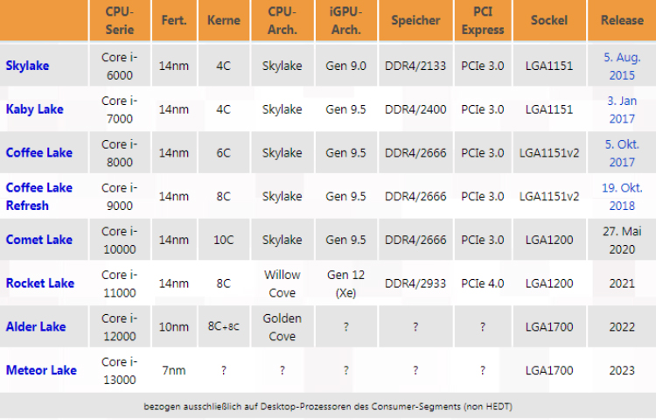Screen dimensions: 656x420
Task: Click the 14nm cell in Rocket Lake row
Action: [x=174, y=283]
